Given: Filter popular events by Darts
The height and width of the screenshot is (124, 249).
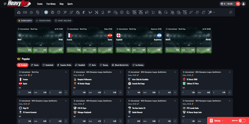Looking at the screenshot, I should tap(92, 65).
